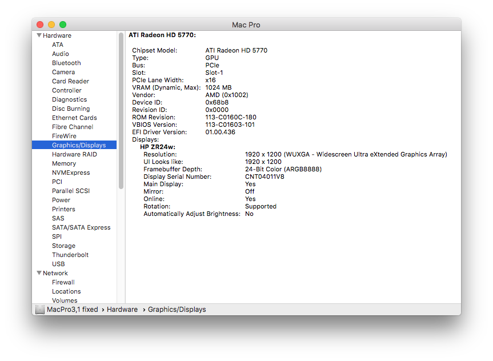Collapse the Hardware section triangle
The height and width of the screenshot is (361, 493).
click(39, 35)
